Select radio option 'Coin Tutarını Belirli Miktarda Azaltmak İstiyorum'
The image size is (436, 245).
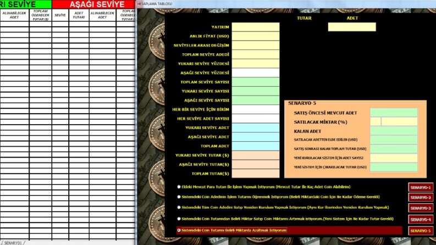click(179, 230)
